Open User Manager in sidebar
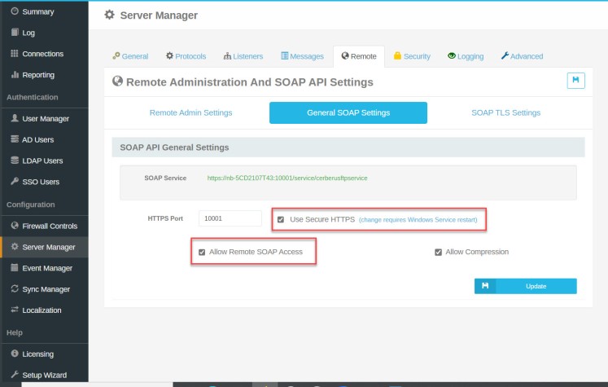The height and width of the screenshot is (387, 608). click(x=45, y=119)
